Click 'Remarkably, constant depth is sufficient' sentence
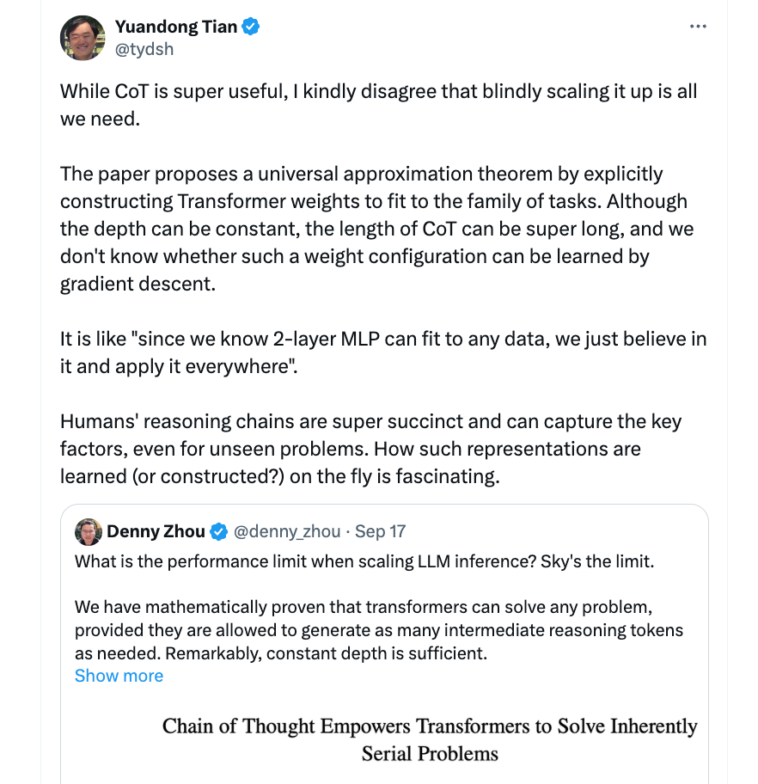 point(327,653)
